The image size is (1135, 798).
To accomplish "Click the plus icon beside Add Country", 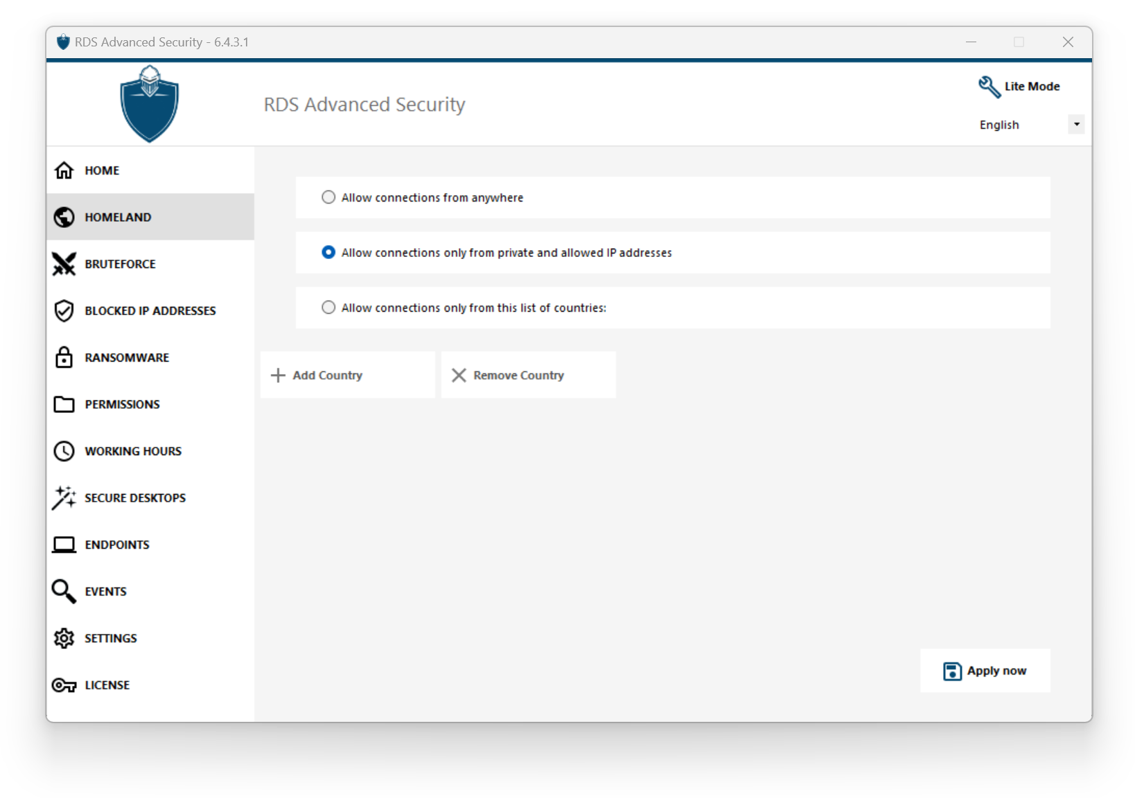I will (278, 375).
